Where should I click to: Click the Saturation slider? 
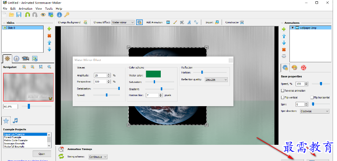(x=159, y=82)
